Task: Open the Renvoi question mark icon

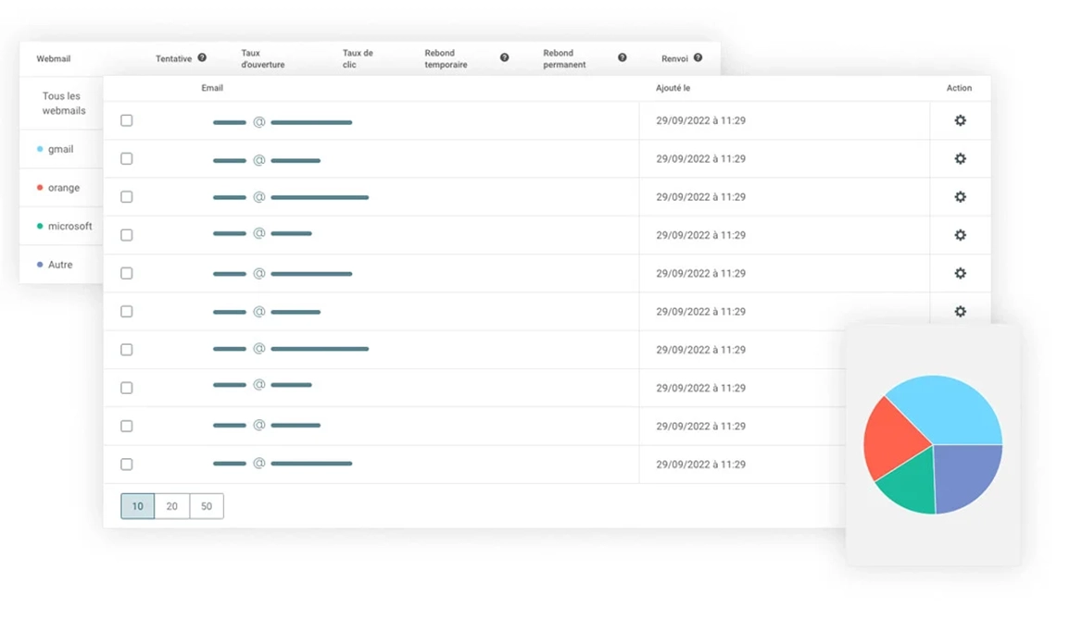Action: [698, 58]
